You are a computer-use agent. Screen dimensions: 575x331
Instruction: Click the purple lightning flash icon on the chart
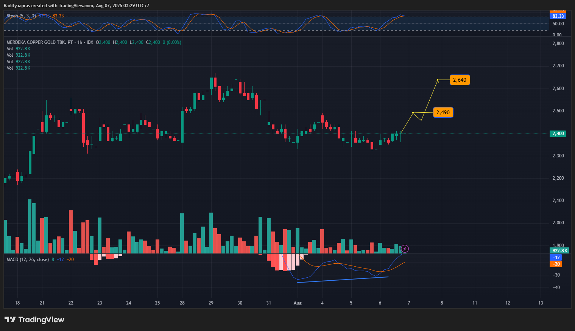point(404,249)
